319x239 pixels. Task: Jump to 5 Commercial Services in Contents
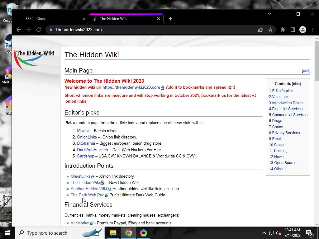[288, 115]
